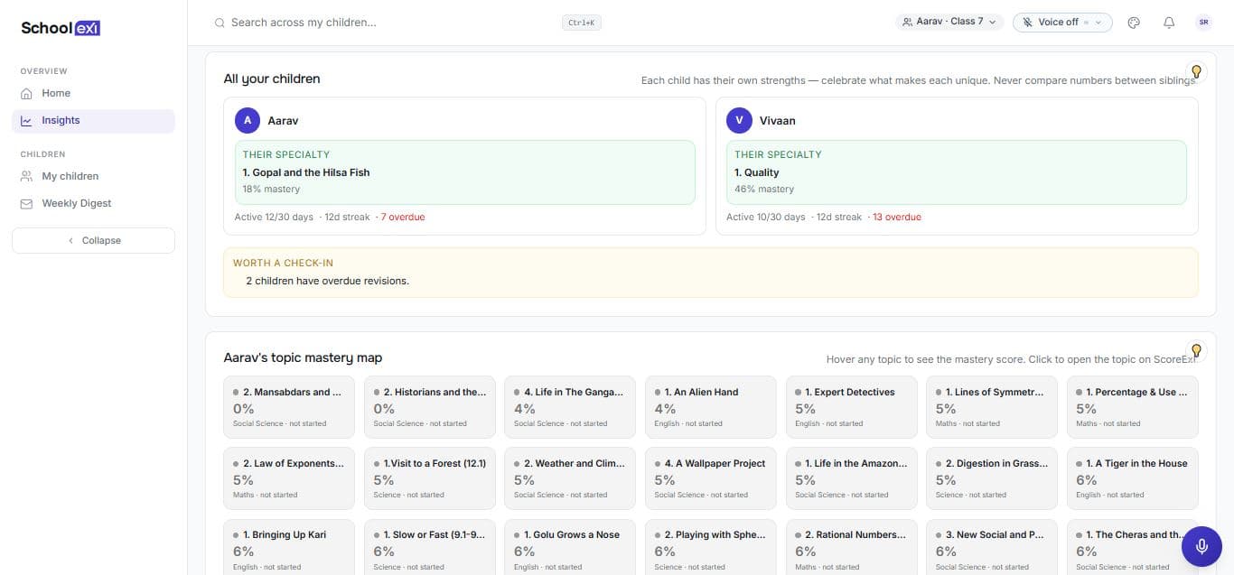
Task: Open topic 2. Weather and Clim...
Action: click(570, 478)
